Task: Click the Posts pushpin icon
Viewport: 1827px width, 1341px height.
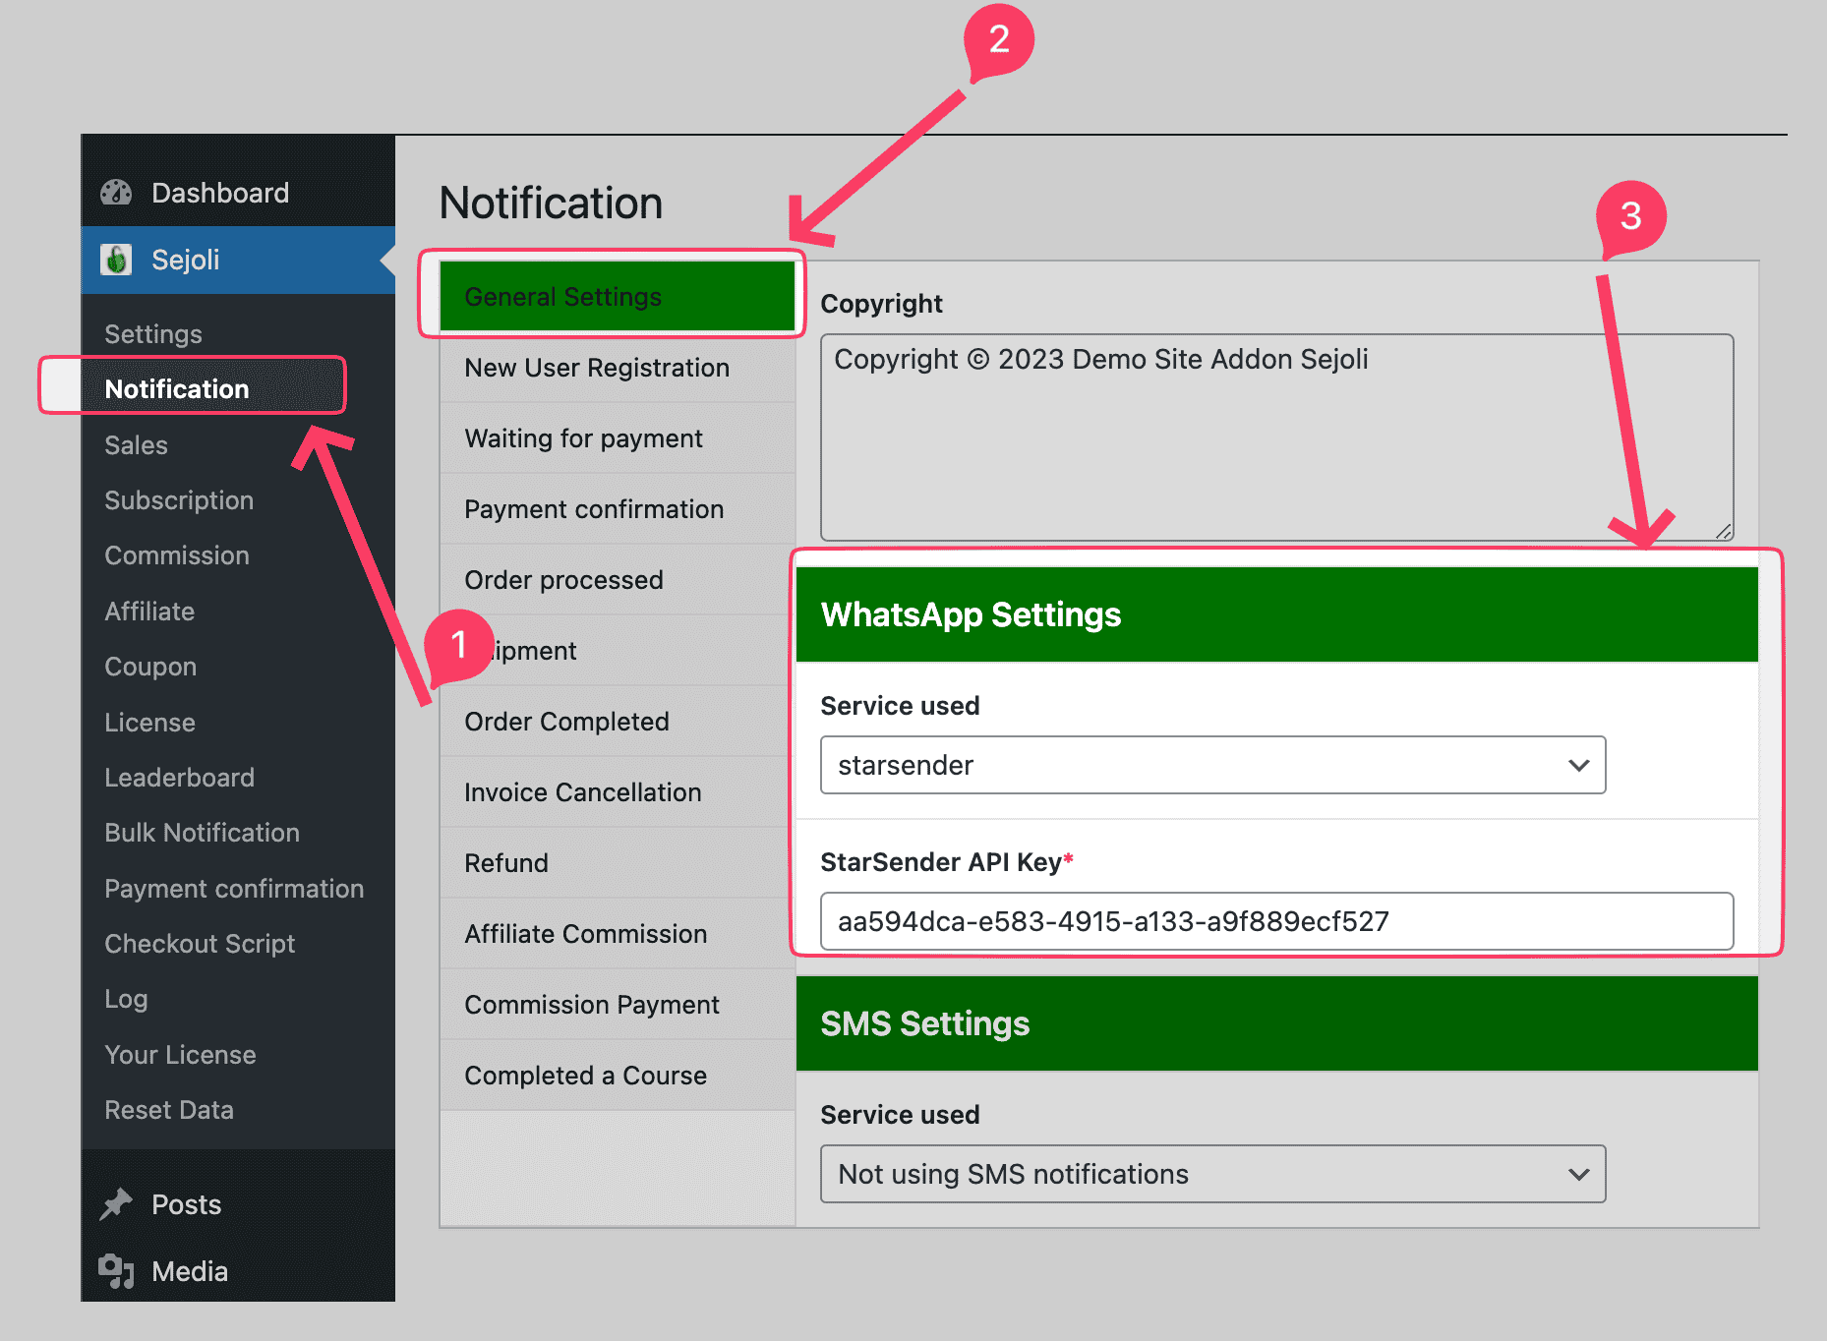Action: tap(118, 1202)
